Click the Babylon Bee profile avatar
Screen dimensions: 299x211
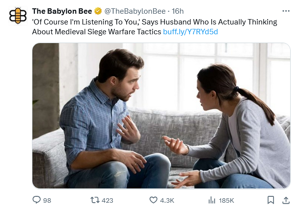(x=18, y=15)
